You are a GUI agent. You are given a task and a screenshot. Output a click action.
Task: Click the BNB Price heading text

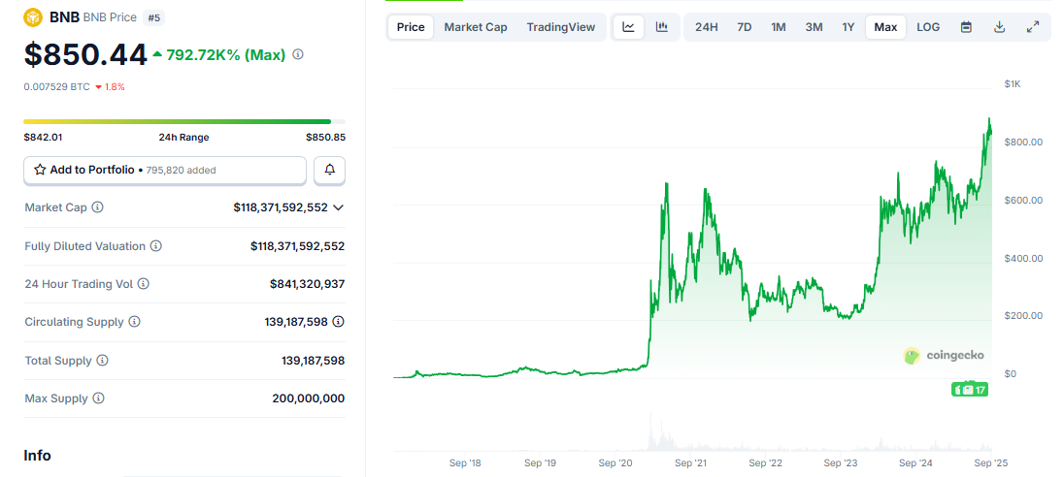pyautogui.click(x=110, y=17)
